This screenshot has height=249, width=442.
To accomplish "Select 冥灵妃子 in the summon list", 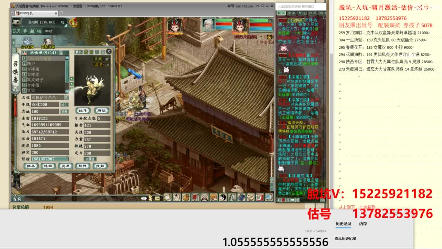I will click(43, 80).
